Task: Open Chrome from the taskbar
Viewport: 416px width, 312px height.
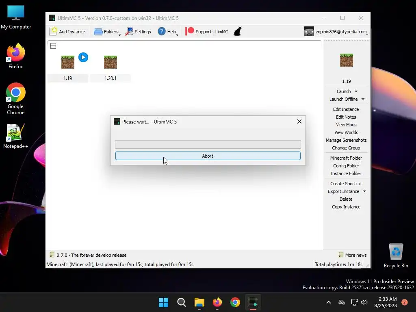Action: pos(235,302)
